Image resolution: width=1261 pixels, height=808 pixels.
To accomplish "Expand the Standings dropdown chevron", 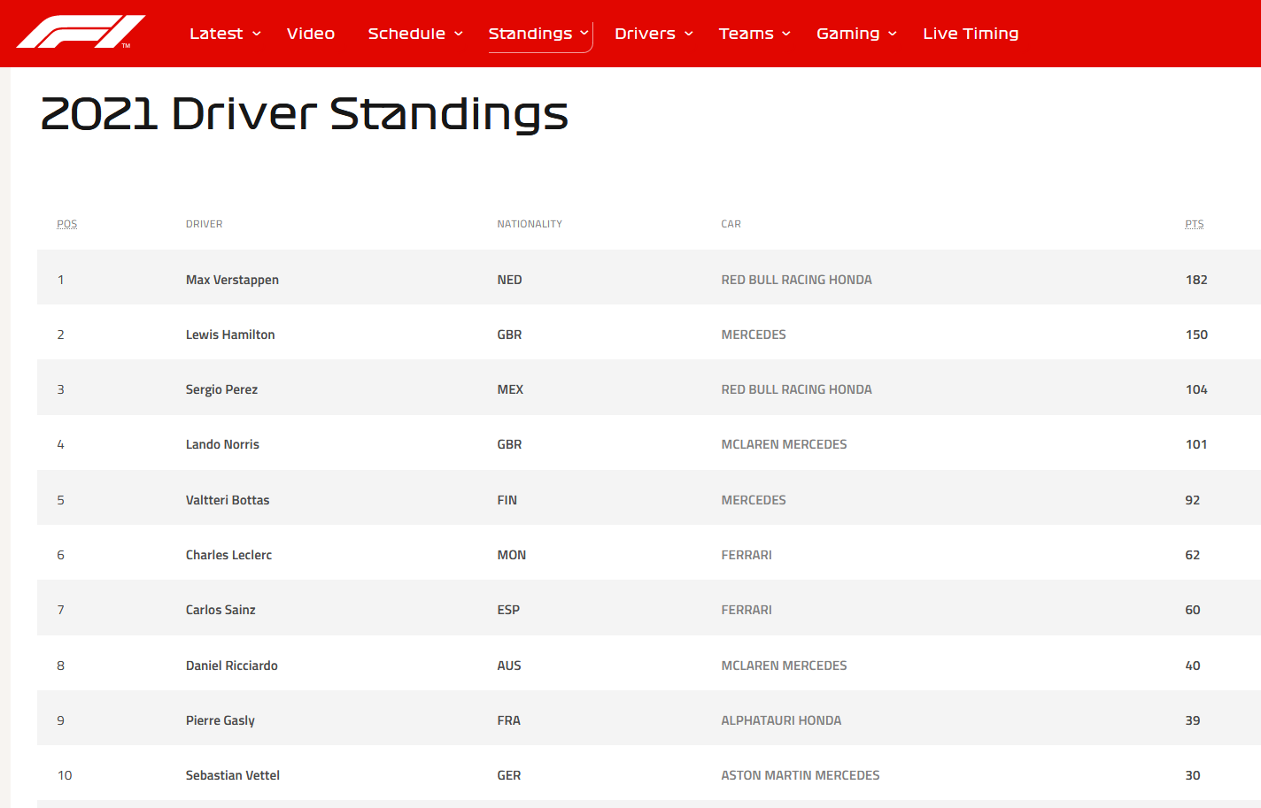I will [584, 34].
